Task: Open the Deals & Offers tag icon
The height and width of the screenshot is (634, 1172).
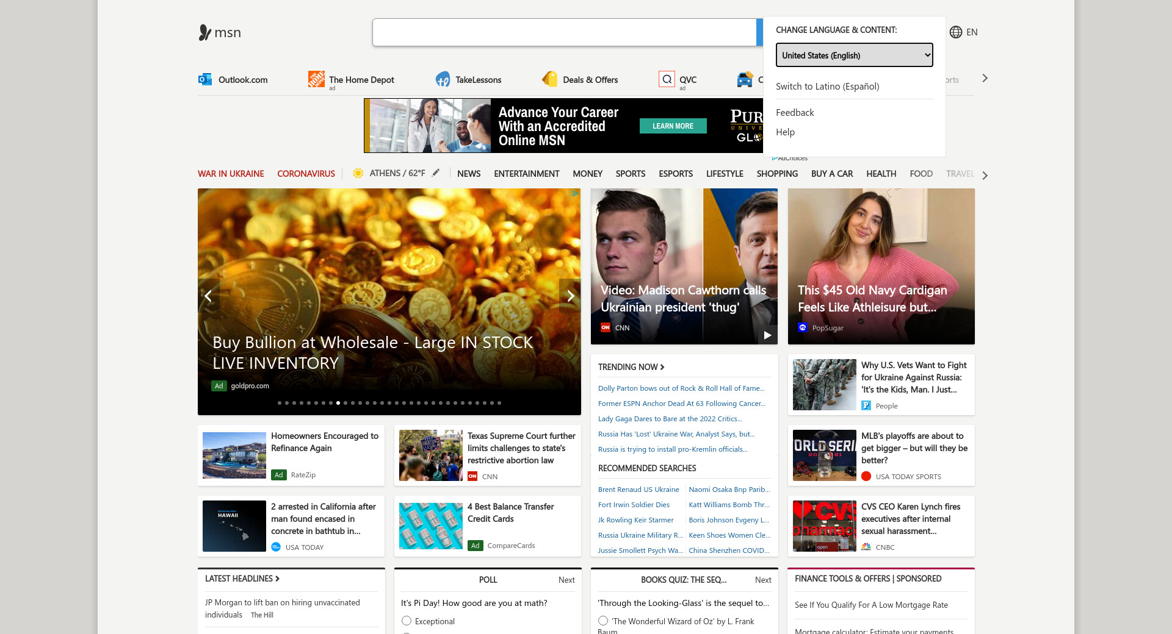Action: (x=550, y=79)
